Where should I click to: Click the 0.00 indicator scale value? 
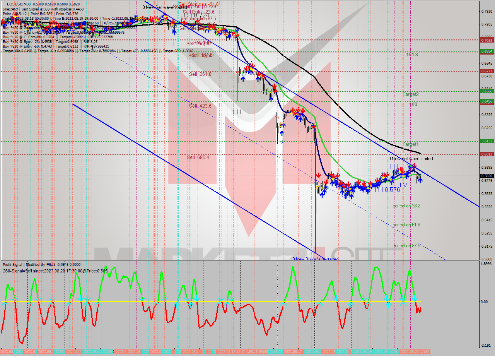484,301
